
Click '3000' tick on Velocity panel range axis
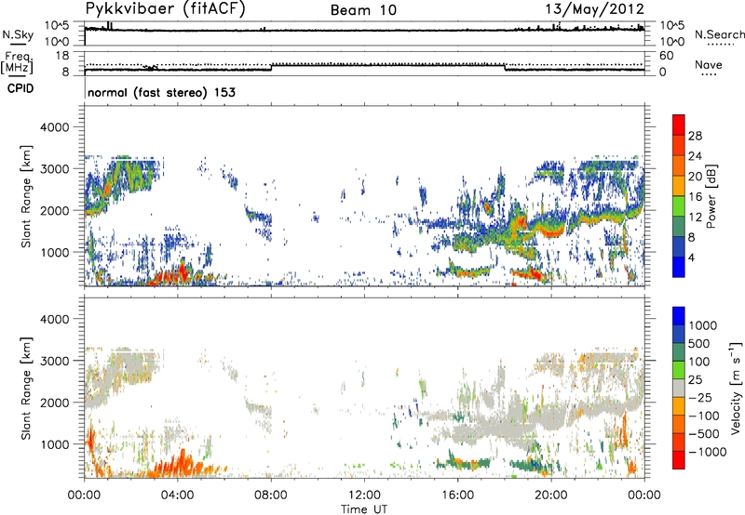pyautogui.click(x=54, y=361)
